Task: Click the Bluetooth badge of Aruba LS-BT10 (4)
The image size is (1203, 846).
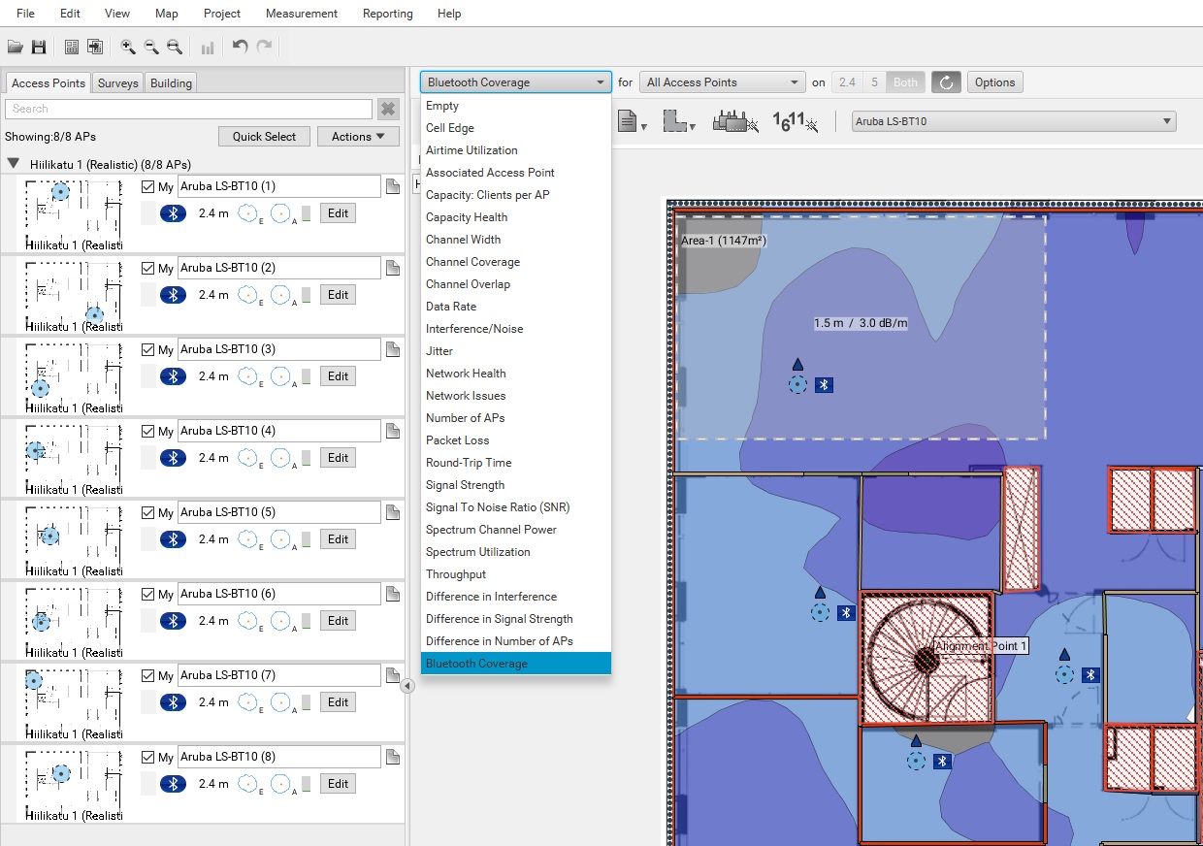Action: 173,458
